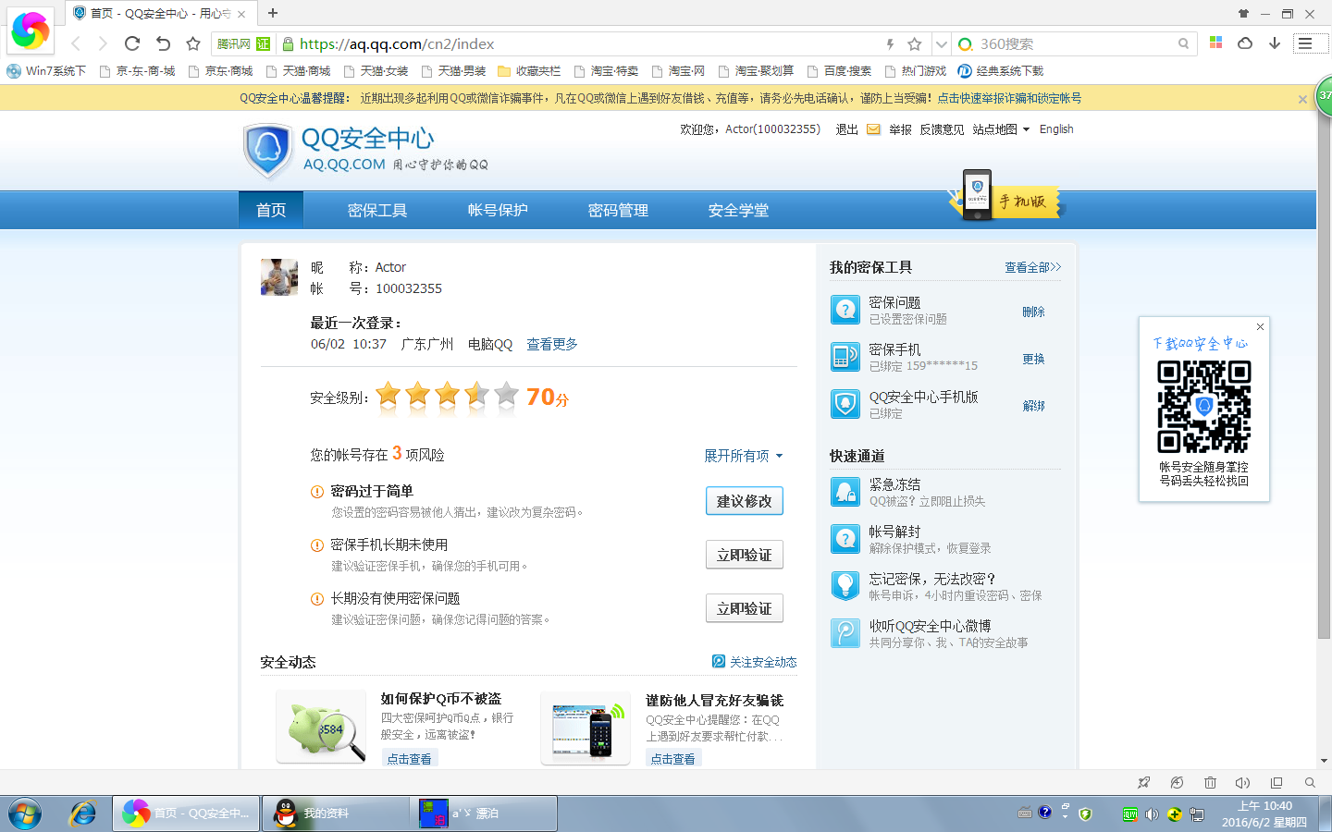Click the piggy bank Q币 article thumbnail
This screenshot has height=832, width=1332.
click(x=322, y=728)
